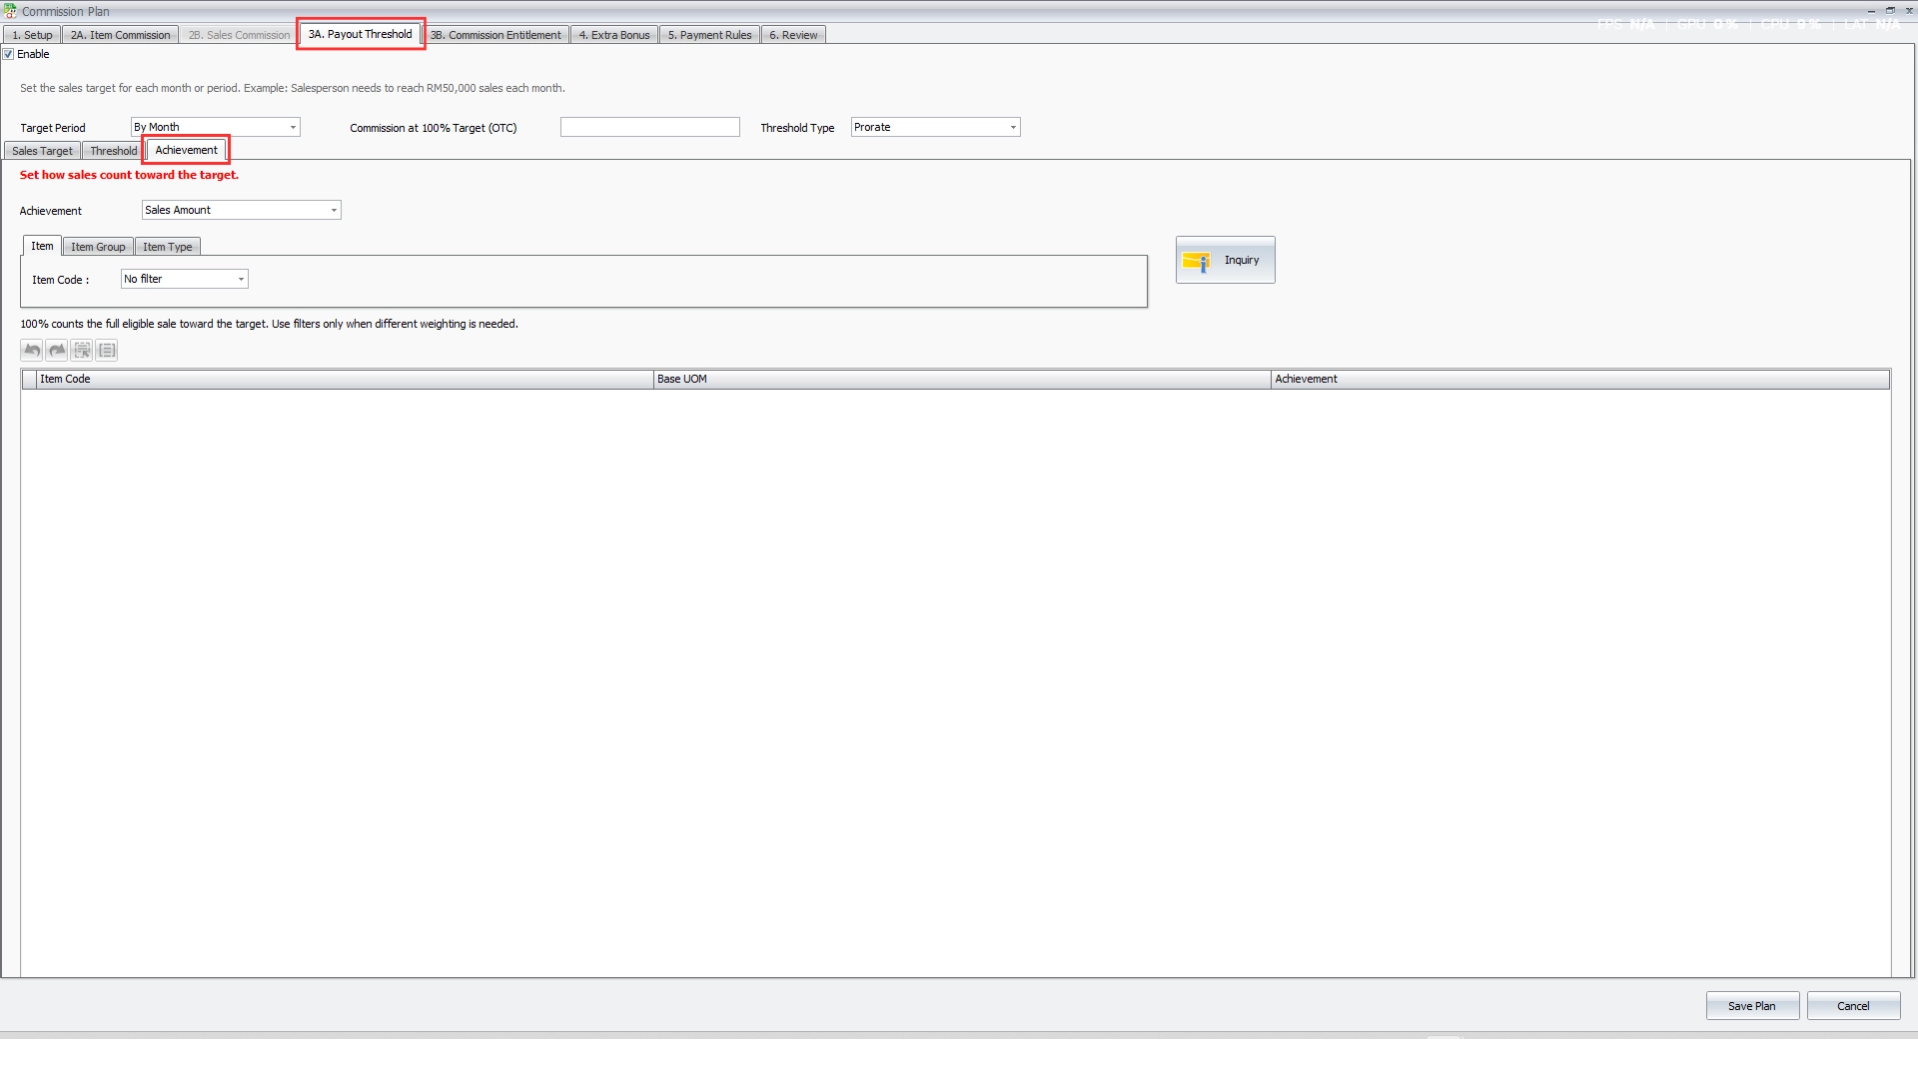This screenshot has width=1918, height=1079.
Task: Click the 'Set the sales target for each month' hint
Action: pyautogui.click(x=293, y=88)
